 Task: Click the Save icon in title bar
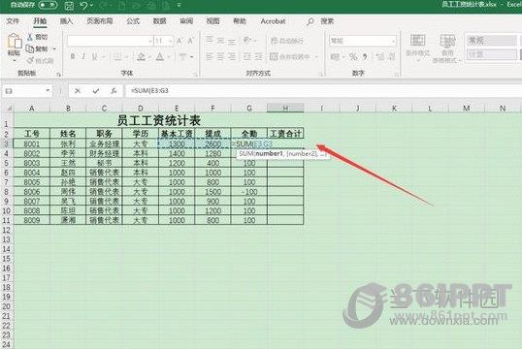[x=69, y=5]
